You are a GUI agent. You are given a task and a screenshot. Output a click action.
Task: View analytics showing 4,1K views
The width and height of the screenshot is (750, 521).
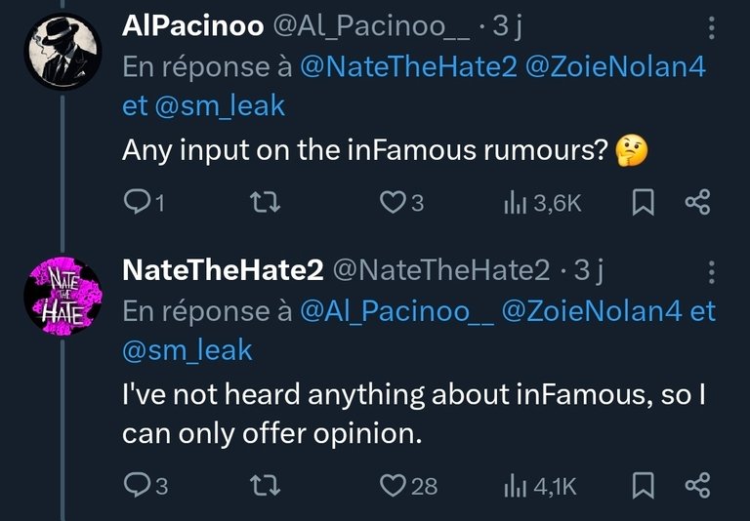540,486
